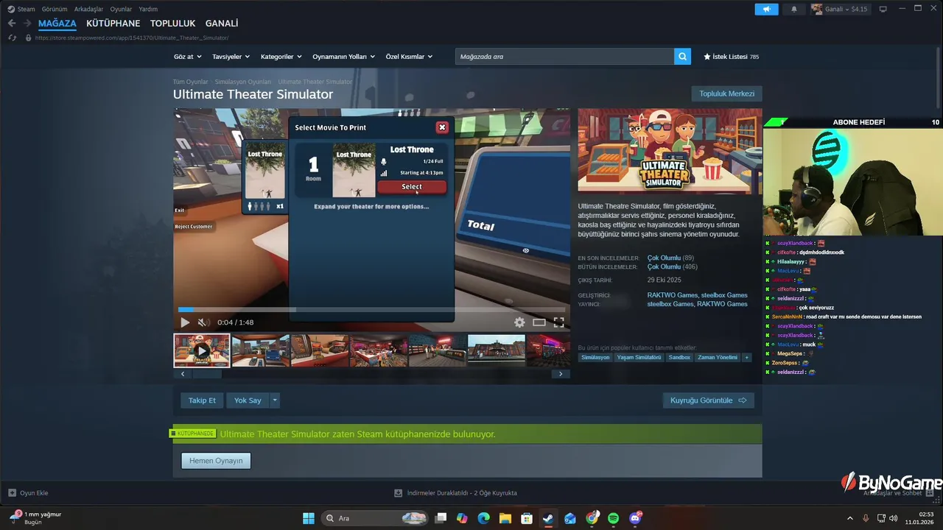The height and width of the screenshot is (530, 943).
Task: Switch to Big Picture mode icon
Action: pos(883,9)
